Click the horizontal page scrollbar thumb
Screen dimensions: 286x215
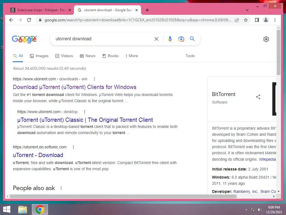(x=123, y=197)
